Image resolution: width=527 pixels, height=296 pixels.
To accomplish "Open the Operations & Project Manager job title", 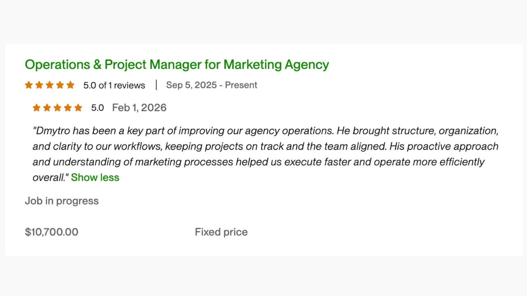I will coord(177,65).
